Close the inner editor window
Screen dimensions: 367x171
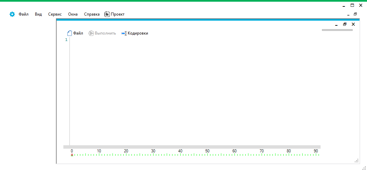point(353,24)
